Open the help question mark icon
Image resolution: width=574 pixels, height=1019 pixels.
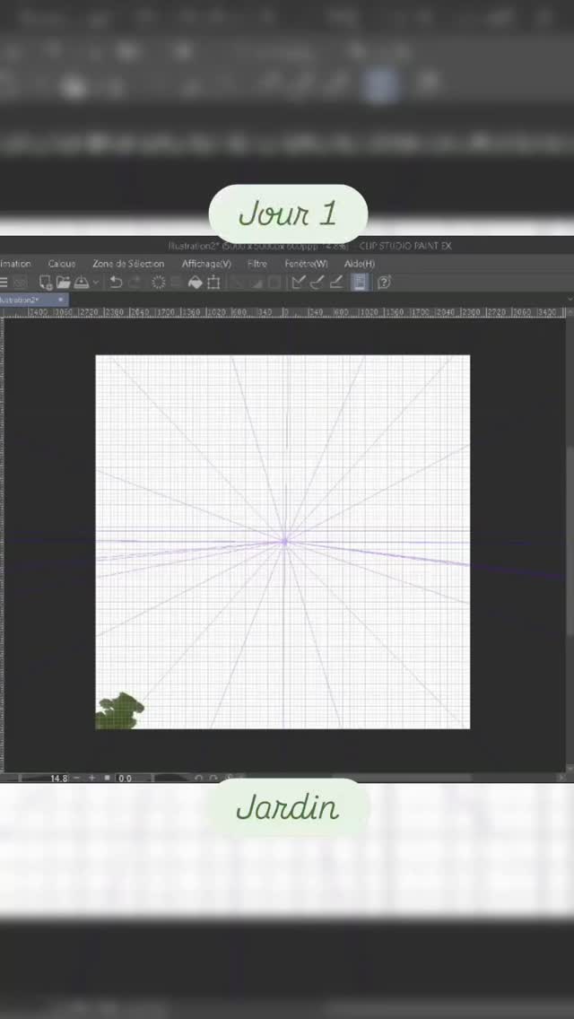point(384,282)
